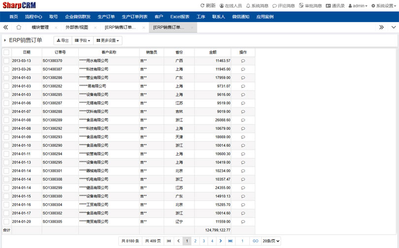Check the row for order SO1300286
399x248 pixels.
[x=6, y=78]
